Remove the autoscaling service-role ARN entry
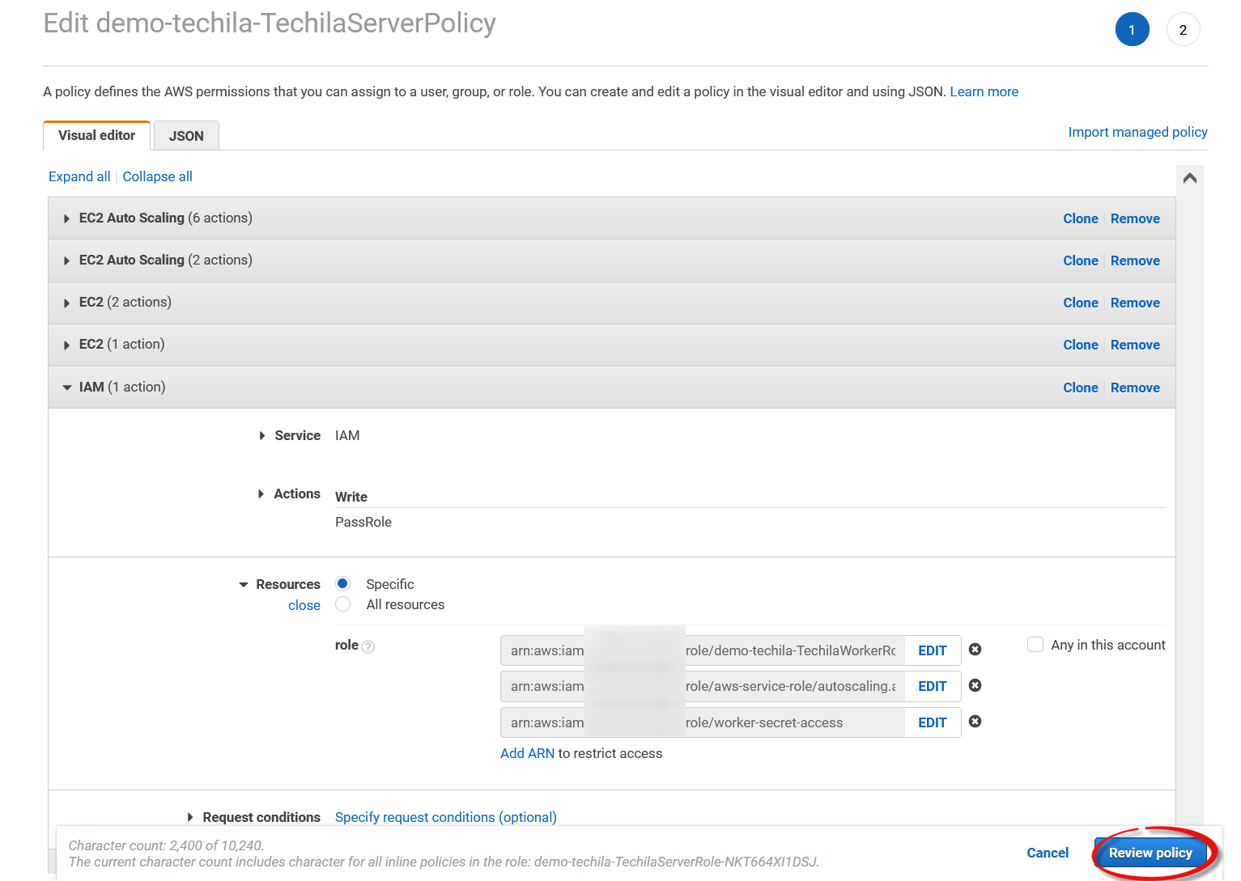Image resolution: width=1241 pixels, height=881 pixels. coord(975,685)
